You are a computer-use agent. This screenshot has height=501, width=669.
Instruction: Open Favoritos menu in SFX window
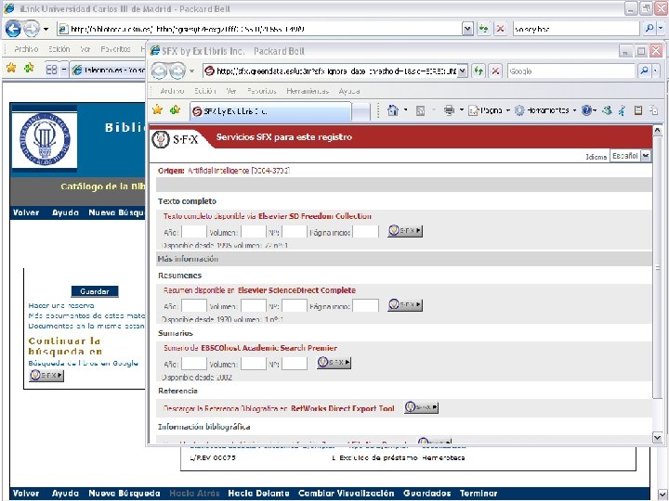(261, 91)
